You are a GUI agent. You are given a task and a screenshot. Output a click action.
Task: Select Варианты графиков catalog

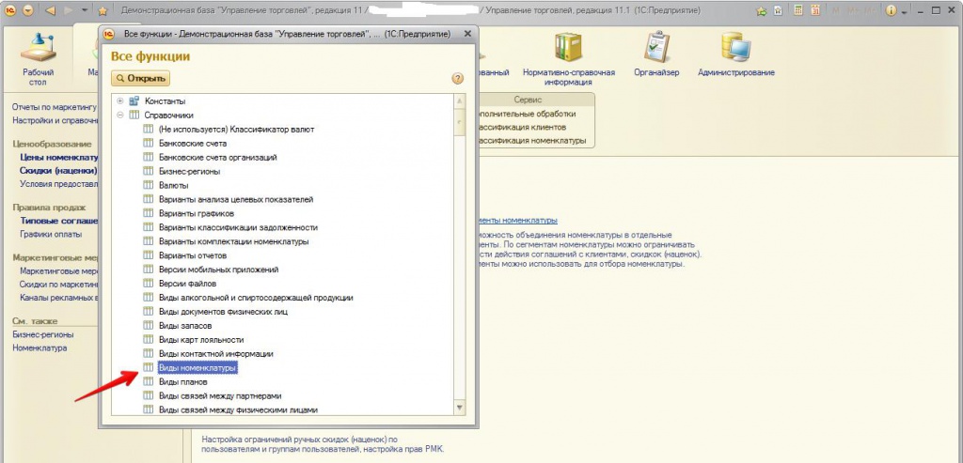(x=196, y=213)
